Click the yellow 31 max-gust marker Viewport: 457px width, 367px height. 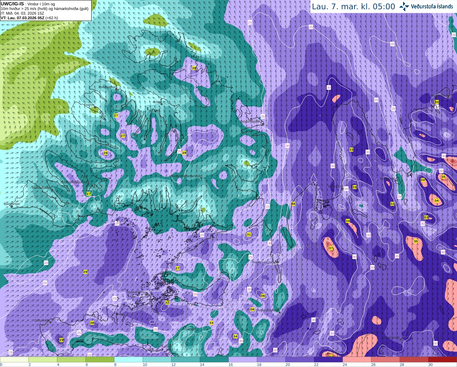click(x=249, y=234)
